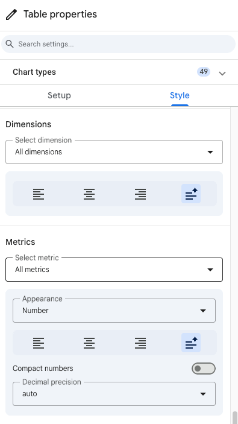Open the Select dimension dropdown
The image size is (238, 424).
tap(114, 152)
